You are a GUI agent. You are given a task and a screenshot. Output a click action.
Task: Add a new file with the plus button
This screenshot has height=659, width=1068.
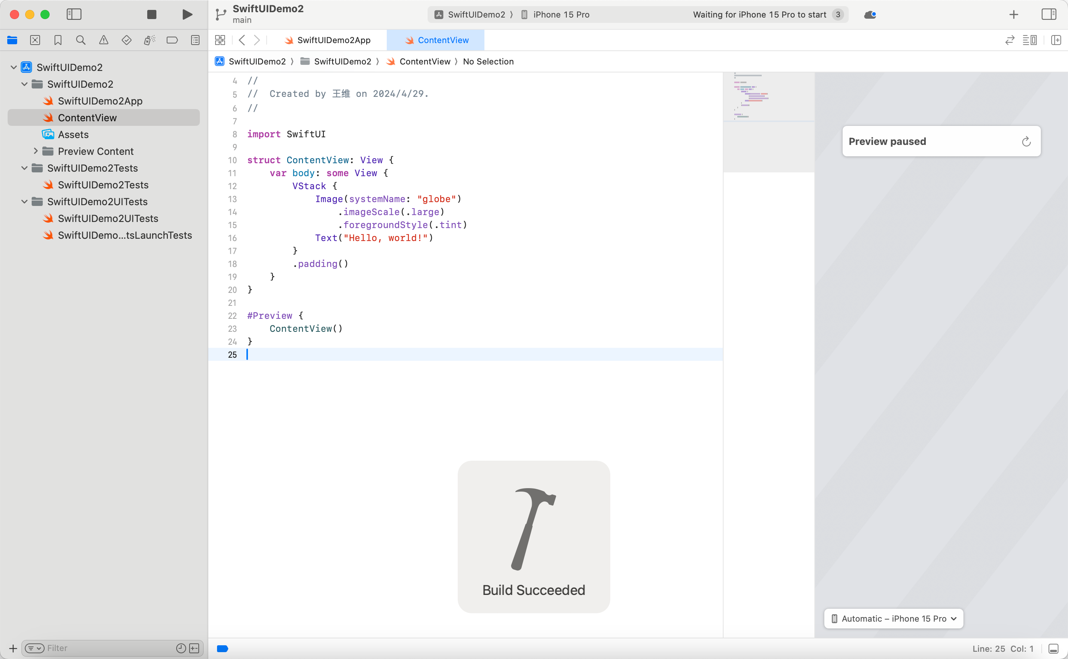(x=13, y=648)
